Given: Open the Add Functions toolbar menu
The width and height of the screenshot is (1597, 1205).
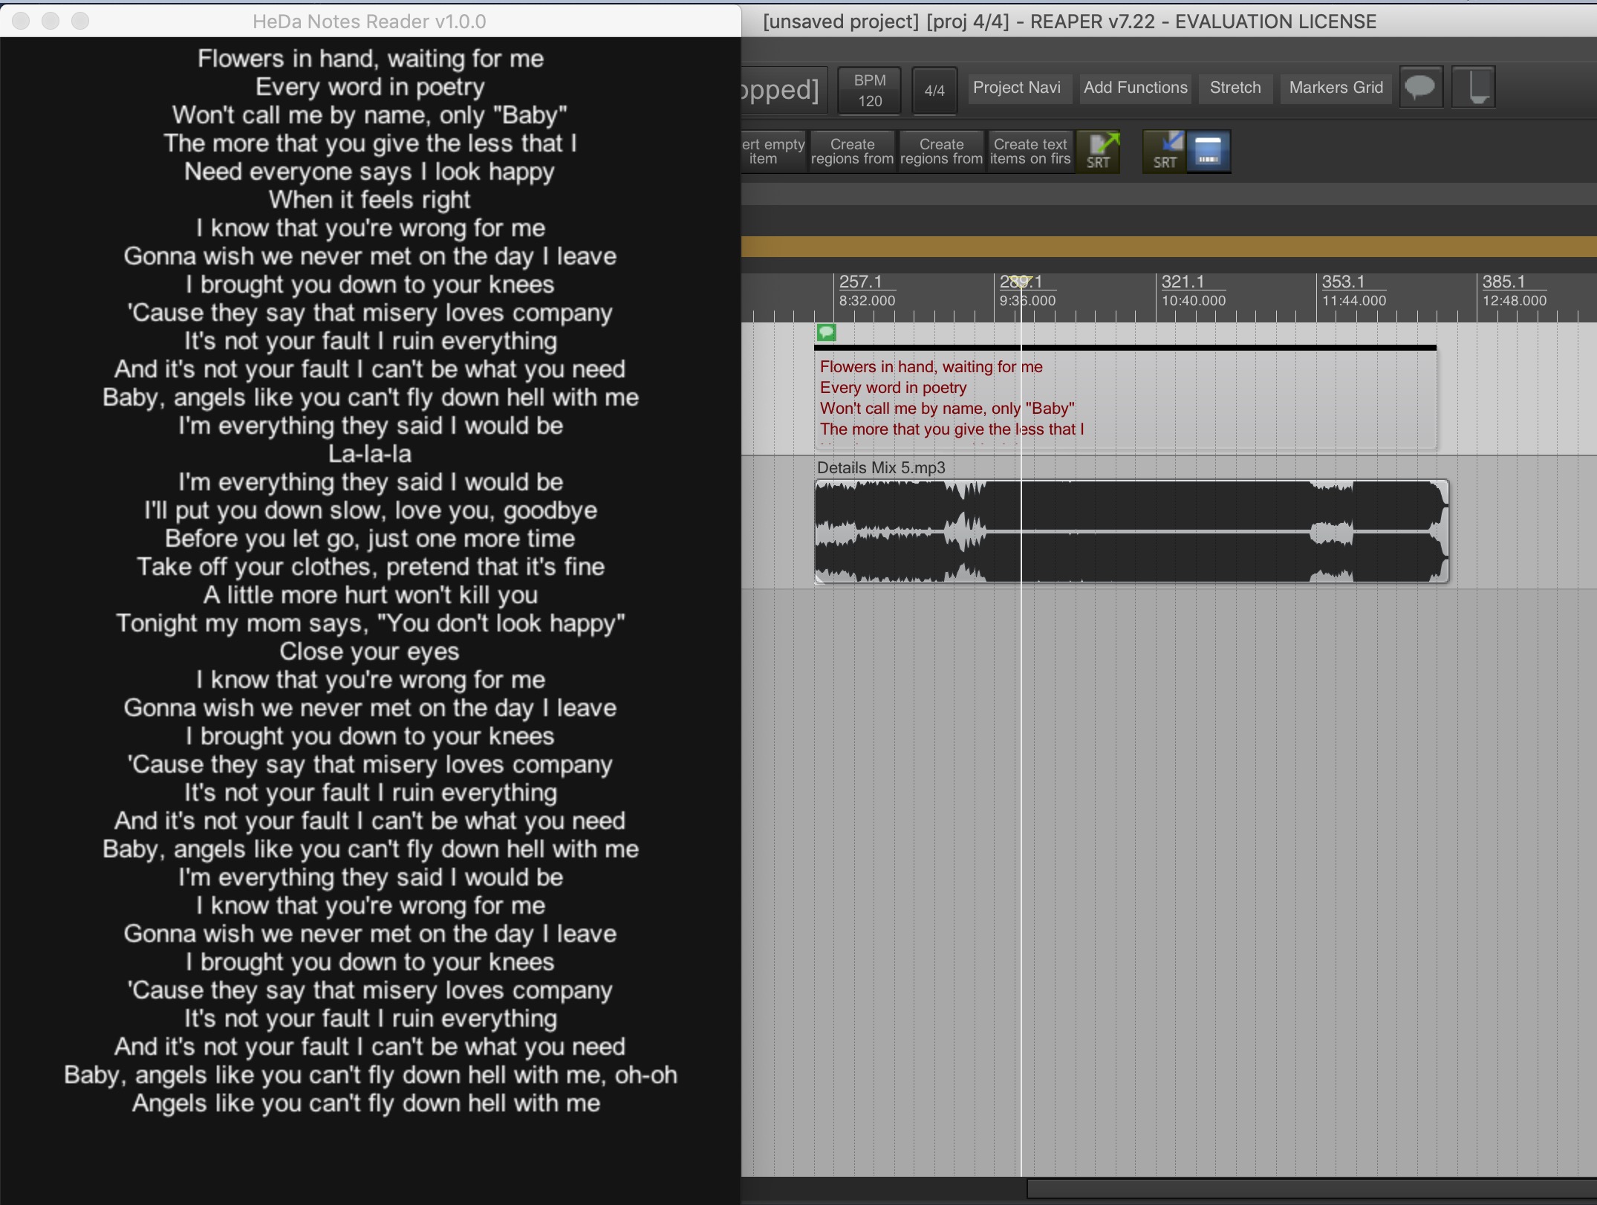Looking at the screenshot, I should [x=1135, y=88].
